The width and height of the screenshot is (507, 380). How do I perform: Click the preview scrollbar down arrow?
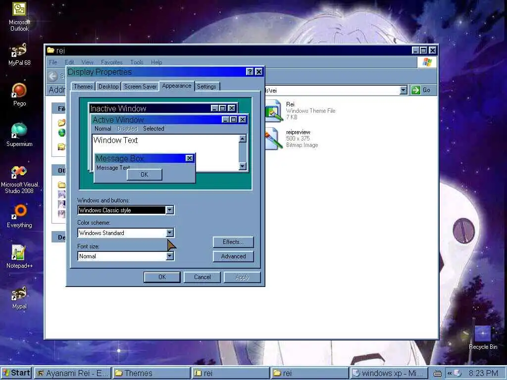point(243,166)
